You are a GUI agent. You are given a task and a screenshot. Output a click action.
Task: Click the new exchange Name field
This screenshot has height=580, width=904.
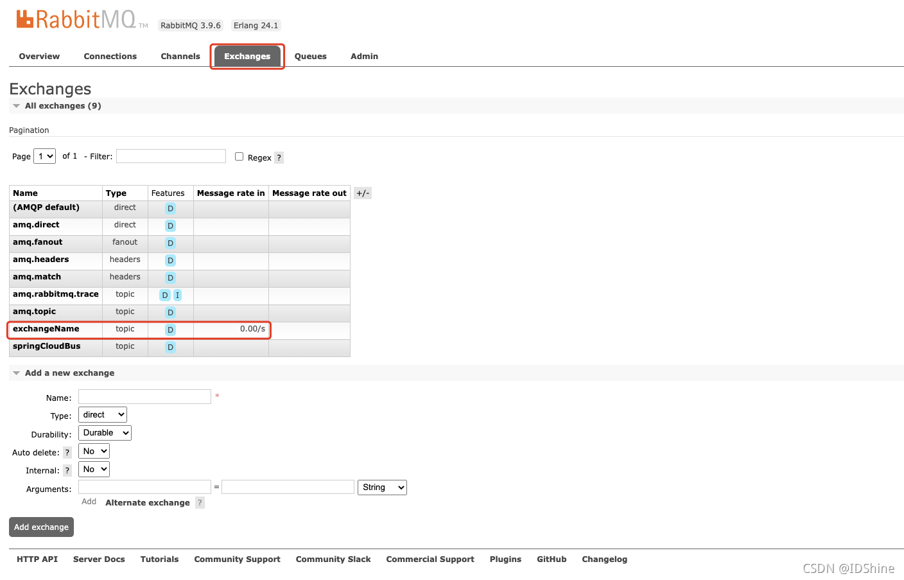[144, 397]
